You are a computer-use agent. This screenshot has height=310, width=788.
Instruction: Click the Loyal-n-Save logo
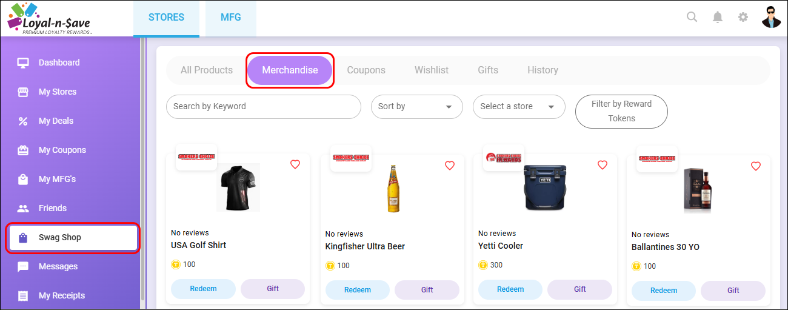click(x=50, y=18)
